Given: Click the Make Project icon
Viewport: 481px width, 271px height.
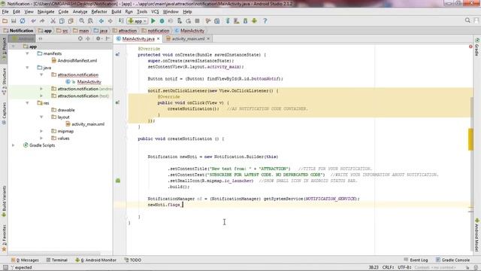Looking at the screenshot, I should click(121, 21).
